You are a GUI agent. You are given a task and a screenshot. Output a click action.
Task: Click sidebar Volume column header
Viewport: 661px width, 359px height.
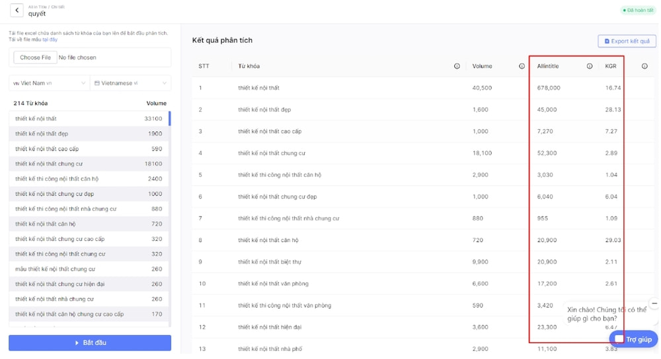tap(157, 104)
